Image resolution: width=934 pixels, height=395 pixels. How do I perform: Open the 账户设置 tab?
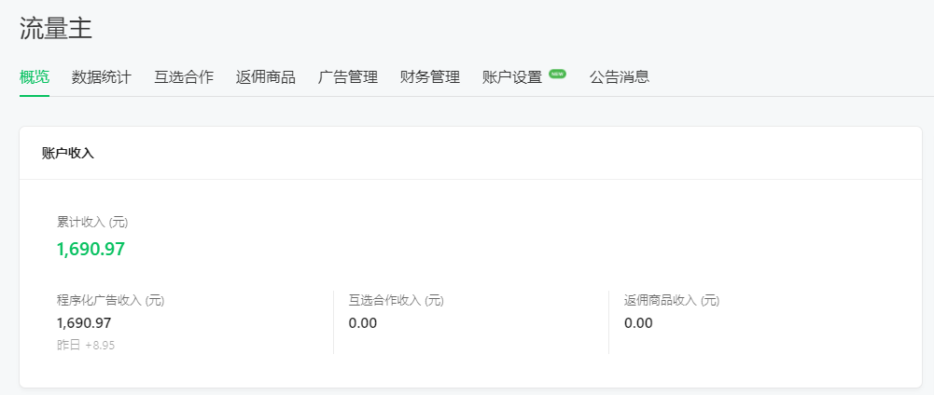[512, 77]
